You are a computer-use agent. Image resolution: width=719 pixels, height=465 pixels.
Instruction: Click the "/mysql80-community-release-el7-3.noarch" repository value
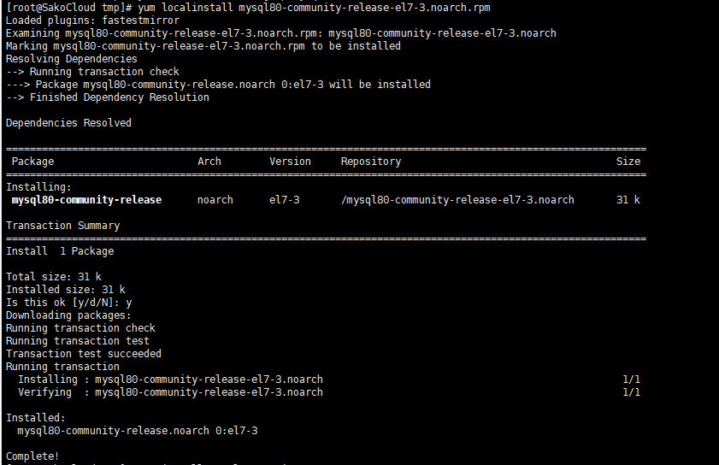457,200
